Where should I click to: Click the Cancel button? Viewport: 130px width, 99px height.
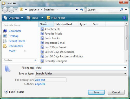coord(116,92)
